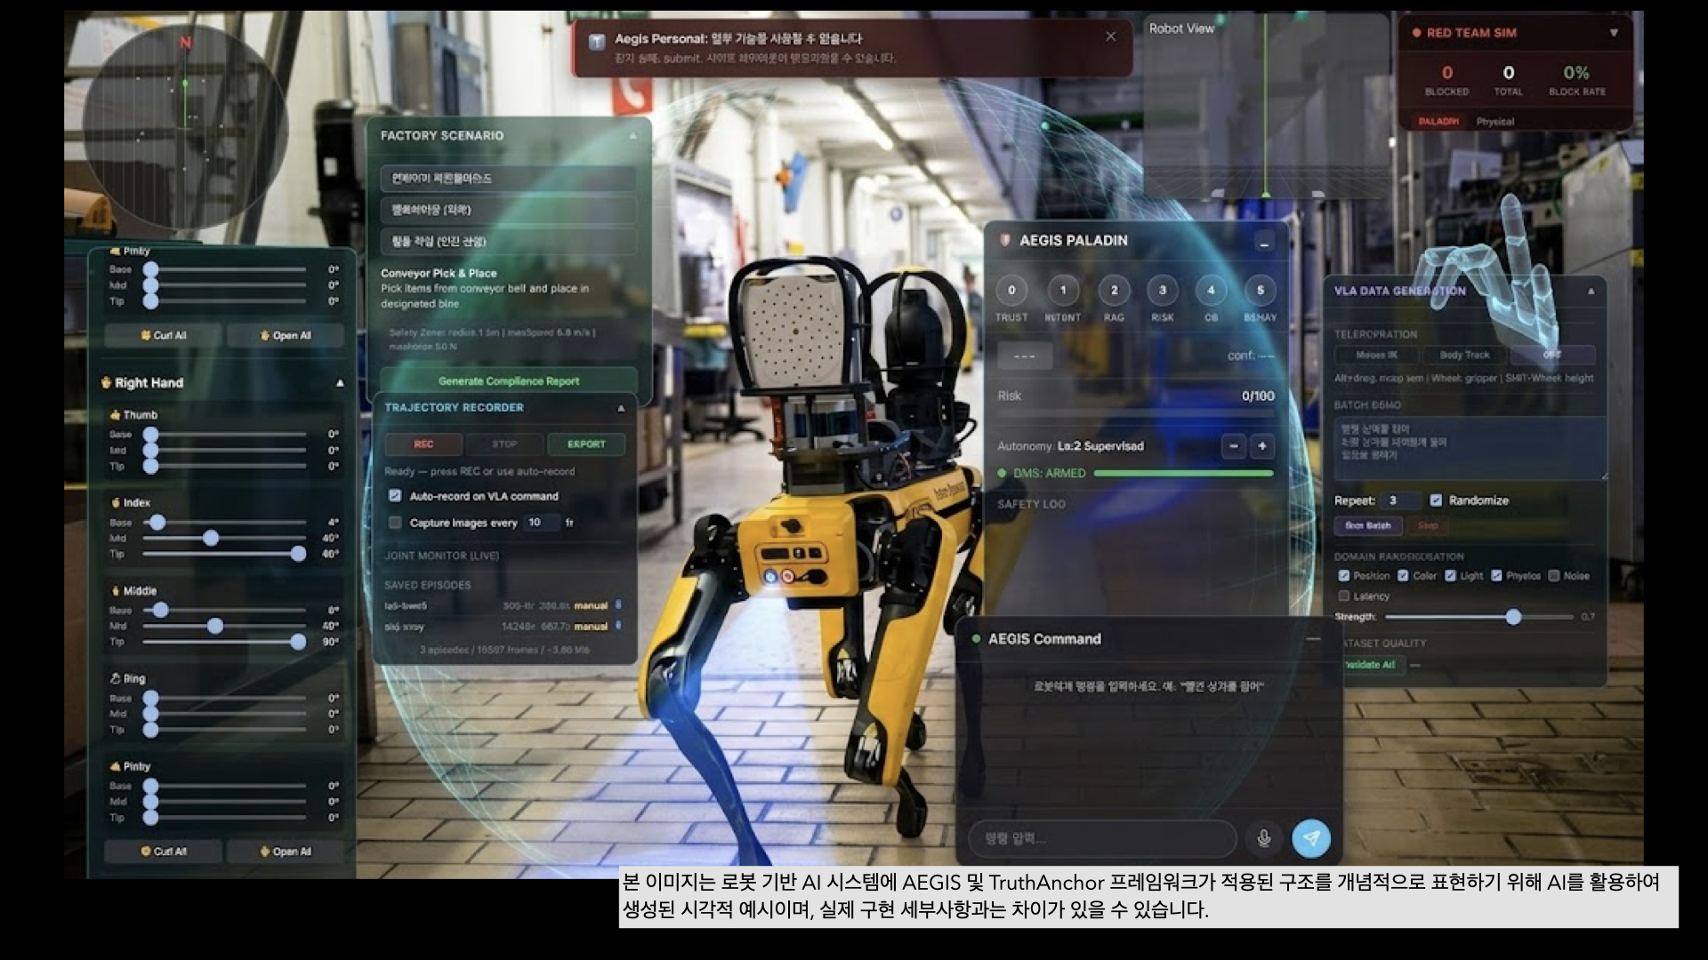Collapse the Right Hand section
The height and width of the screenshot is (960, 1708).
pyautogui.click(x=341, y=383)
